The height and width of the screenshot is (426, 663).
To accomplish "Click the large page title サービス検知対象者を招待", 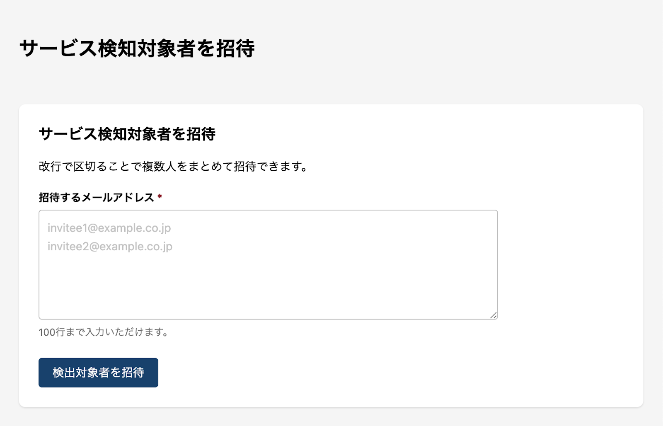I will click(x=137, y=48).
